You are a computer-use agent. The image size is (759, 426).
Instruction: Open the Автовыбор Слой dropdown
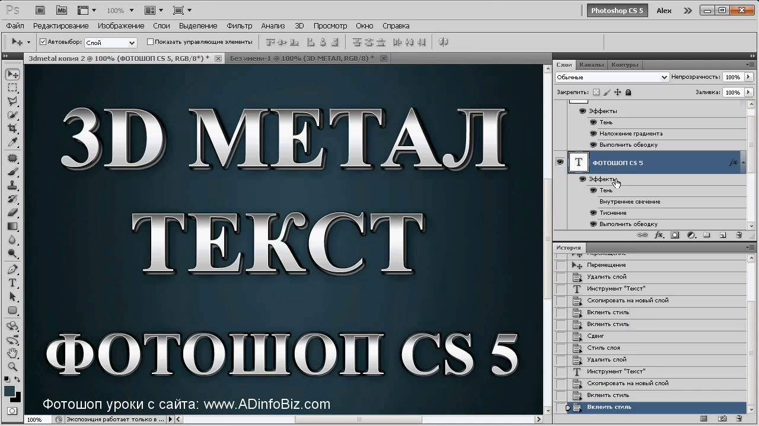(110, 43)
